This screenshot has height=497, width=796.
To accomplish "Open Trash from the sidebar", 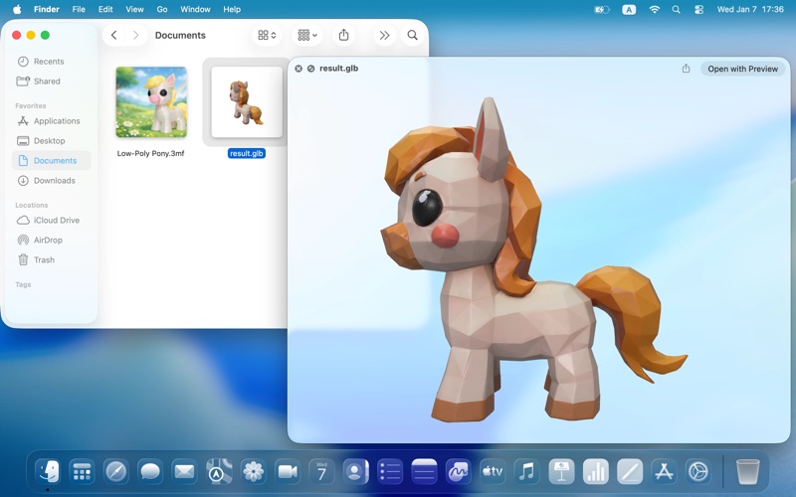I will 51,259.
